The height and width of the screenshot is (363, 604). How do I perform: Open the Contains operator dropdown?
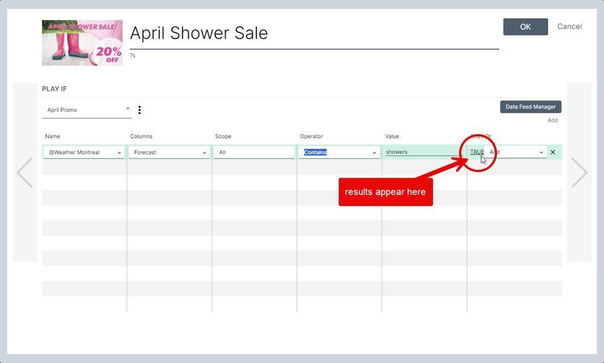pyautogui.click(x=339, y=152)
